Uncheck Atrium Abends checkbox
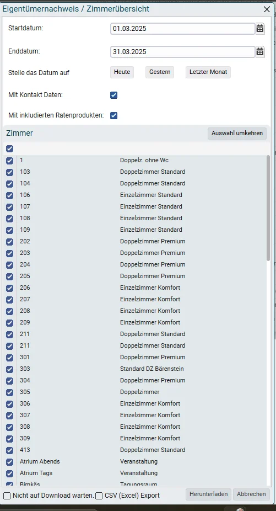Image resolution: width=276 pixels, height=511 pixels. point(10,462)
